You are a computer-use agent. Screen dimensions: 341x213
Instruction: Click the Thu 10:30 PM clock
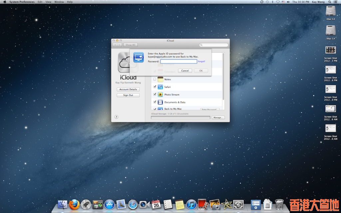point(301,2)
